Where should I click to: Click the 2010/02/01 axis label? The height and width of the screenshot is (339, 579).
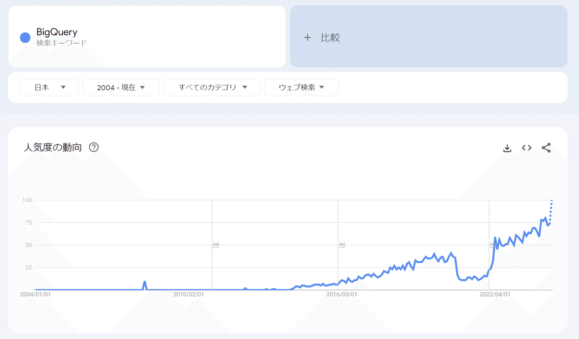click(x=188, y=294)
